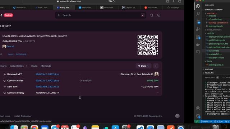Open Run and Debug view in VS Code
This screenshot has height=129, width=230.
pos(198,29)
